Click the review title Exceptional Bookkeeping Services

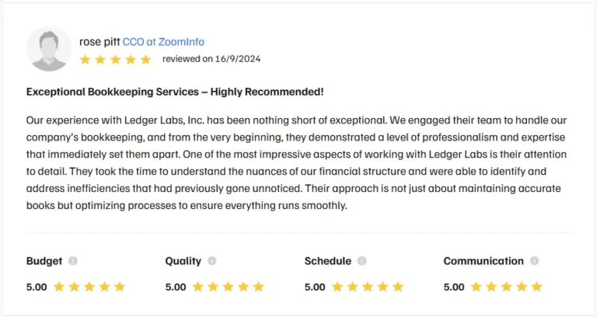(x=175, y=92)
